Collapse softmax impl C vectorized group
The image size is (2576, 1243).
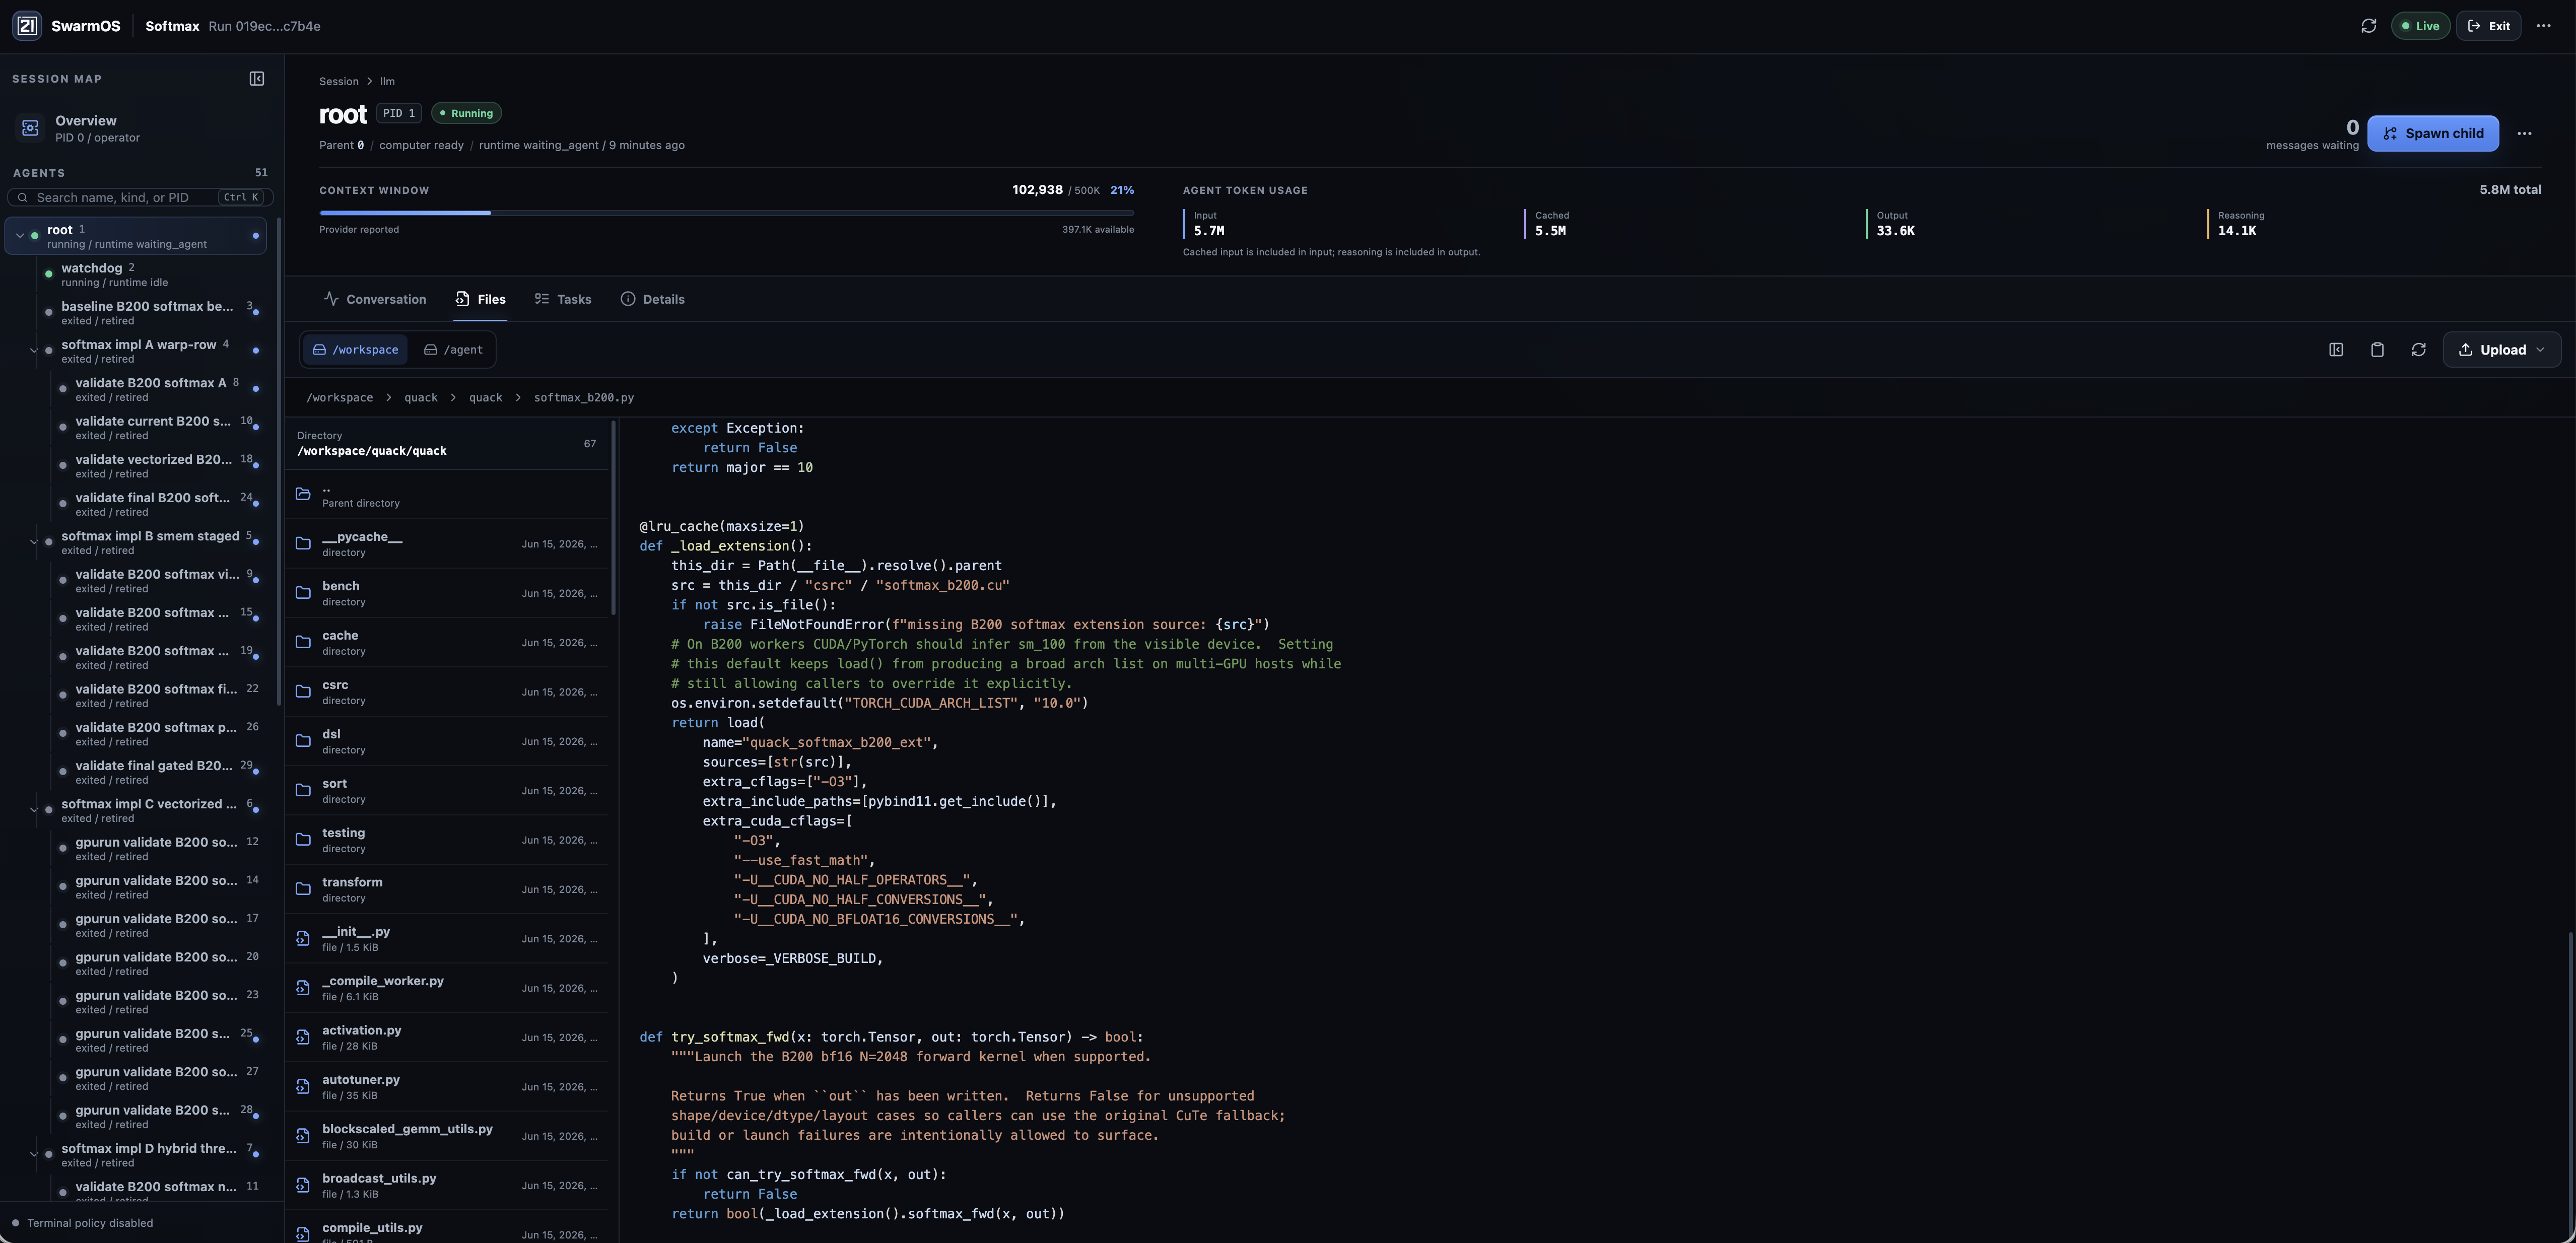33,811
